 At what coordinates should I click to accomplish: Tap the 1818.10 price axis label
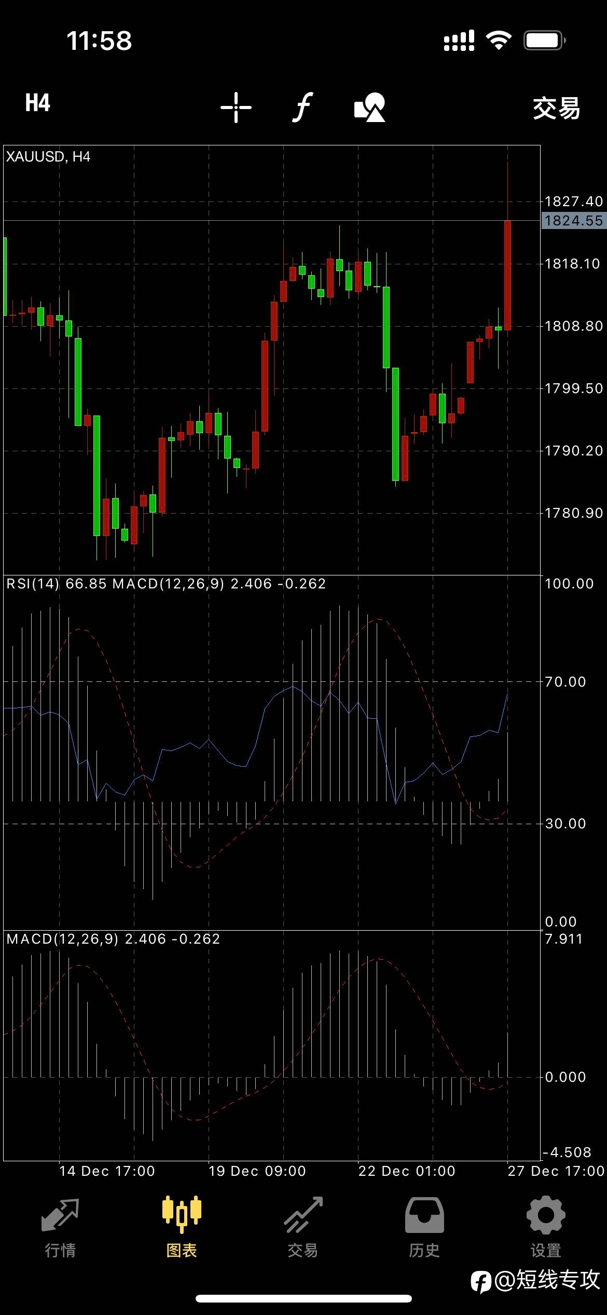click(572, 264)
